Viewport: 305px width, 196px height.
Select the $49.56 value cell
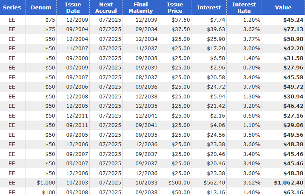tap(293, 135)
